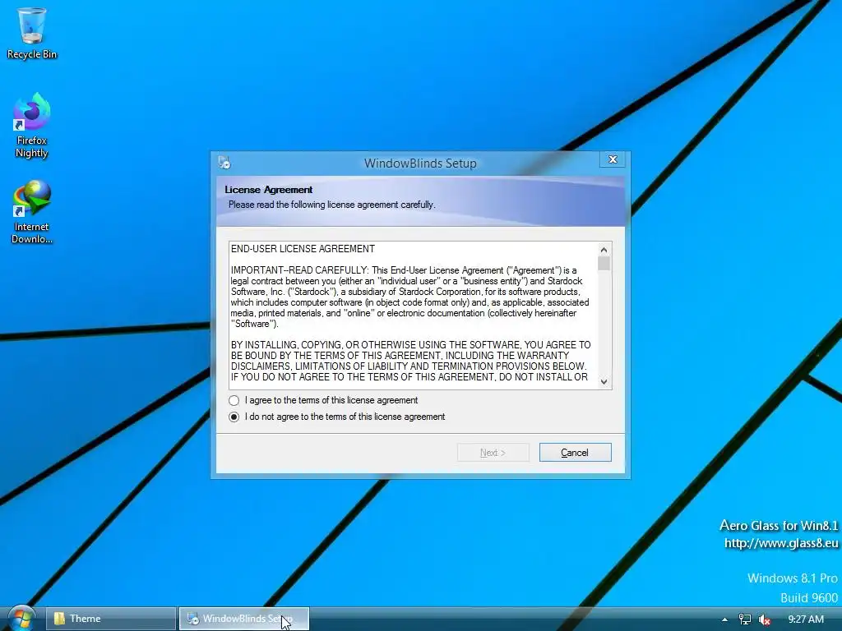
Task: Click the muted volume tray icon
Action: pyautogui.click(x=764, y=619)
